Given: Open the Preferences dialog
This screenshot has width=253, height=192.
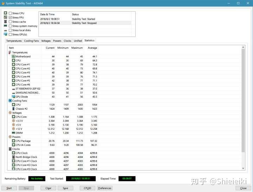Looking at the screenshot, I should tap(105, 188).
